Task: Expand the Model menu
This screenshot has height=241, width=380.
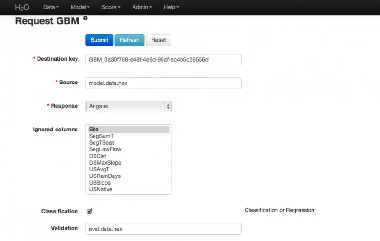Action: click(x=80, y=7)
